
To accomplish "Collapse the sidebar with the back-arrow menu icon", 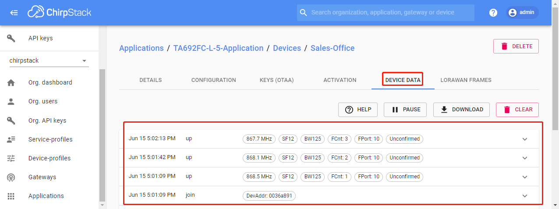I will coord(14,12).
